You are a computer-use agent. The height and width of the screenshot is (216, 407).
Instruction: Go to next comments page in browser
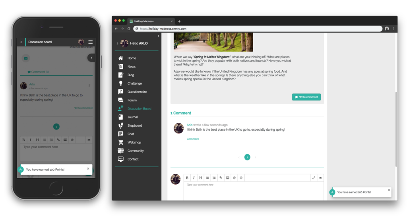coord(256,157)
